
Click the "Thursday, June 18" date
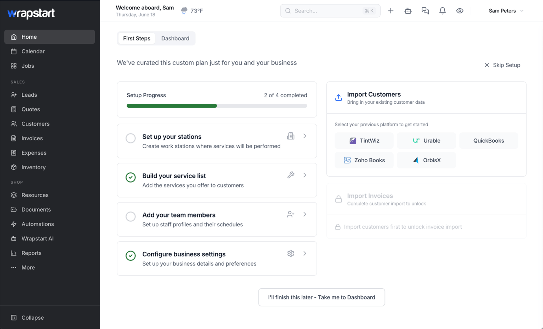point(135,15)
